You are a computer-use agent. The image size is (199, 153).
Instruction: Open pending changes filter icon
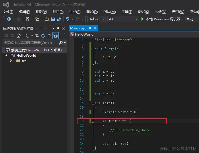click(27, 36)
